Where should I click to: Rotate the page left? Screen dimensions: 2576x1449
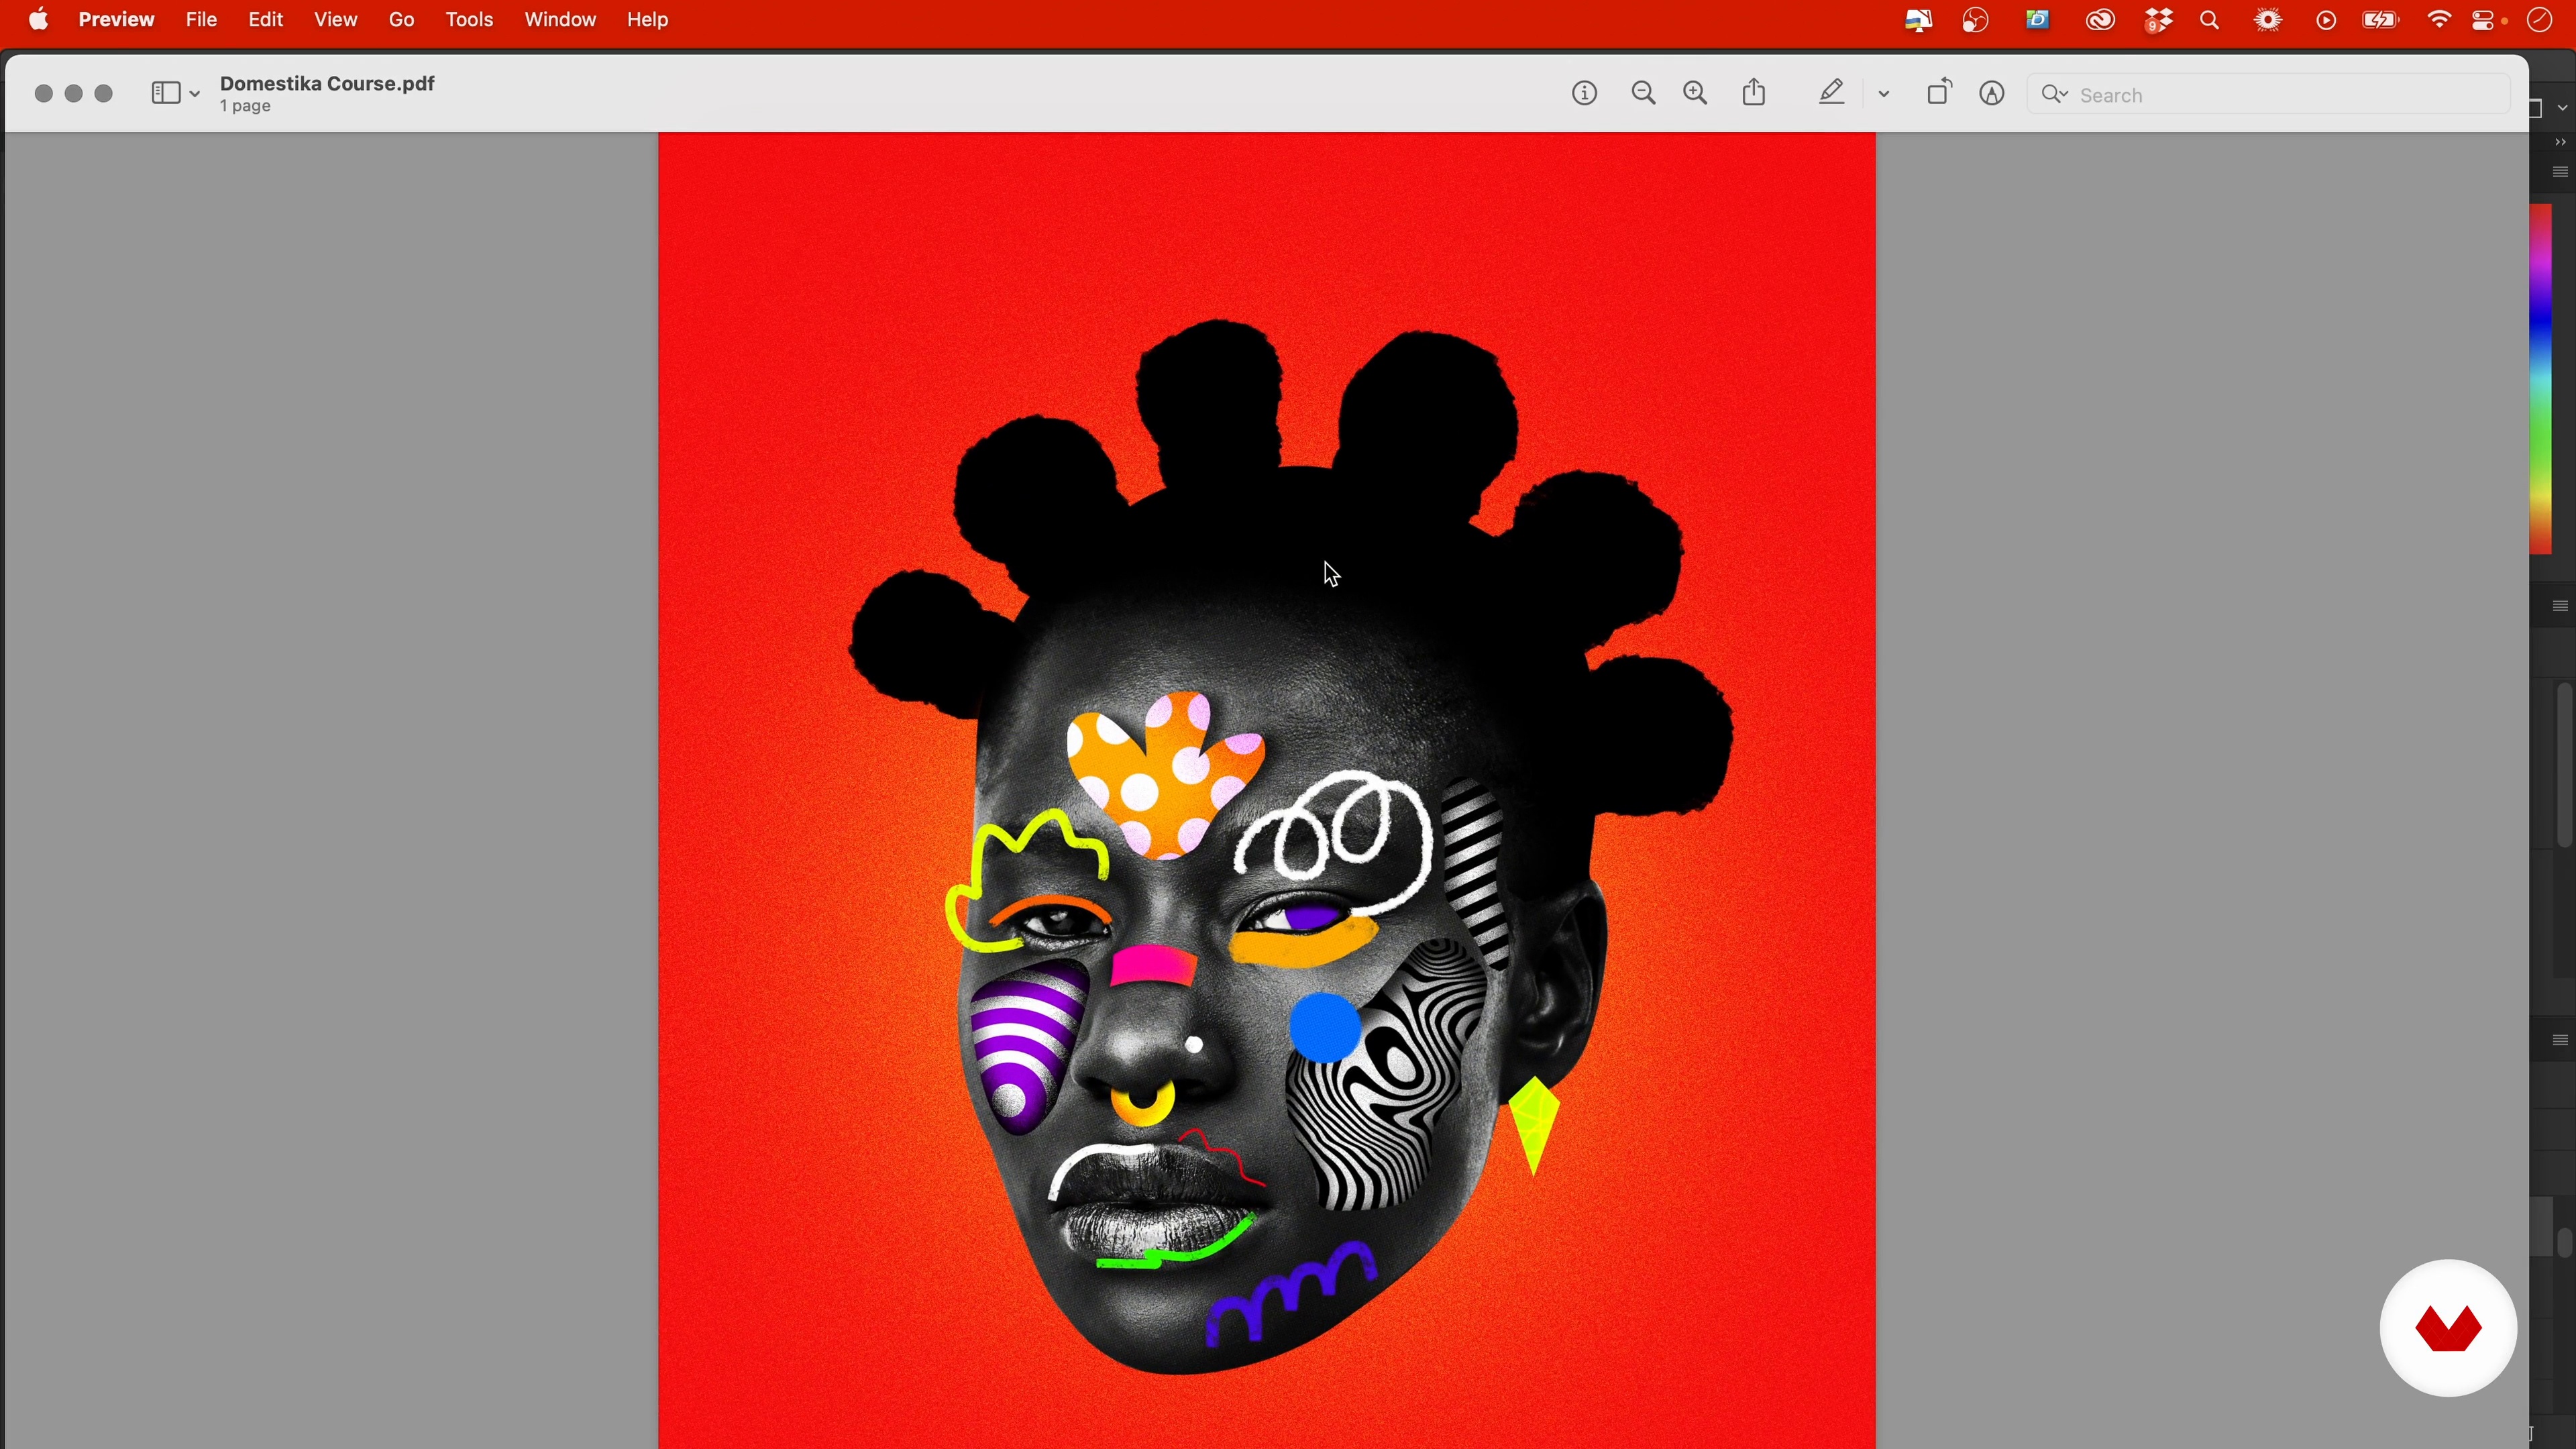coord(1939,92)
